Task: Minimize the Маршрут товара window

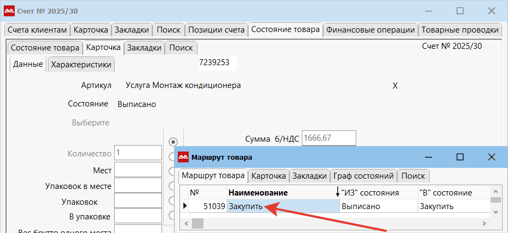Action: click(429, 157)
